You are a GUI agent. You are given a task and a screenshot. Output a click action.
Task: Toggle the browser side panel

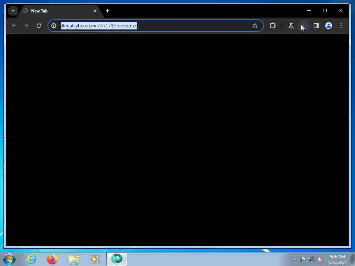316,26
